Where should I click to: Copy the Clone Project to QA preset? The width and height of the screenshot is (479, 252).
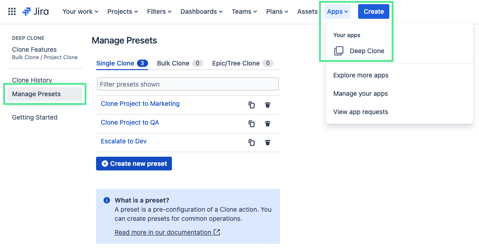[251, 124]
